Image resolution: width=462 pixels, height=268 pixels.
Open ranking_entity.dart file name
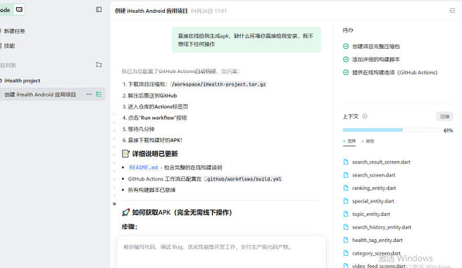[x=374, y=188]
